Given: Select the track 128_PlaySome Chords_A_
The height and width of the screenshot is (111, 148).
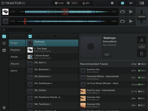Looking at the screenshot, I should (52, 98).
